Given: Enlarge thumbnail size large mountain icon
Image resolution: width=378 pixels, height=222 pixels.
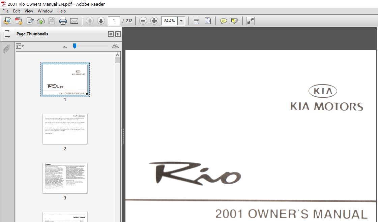Looking at the screenshot, I should (115, 46).
